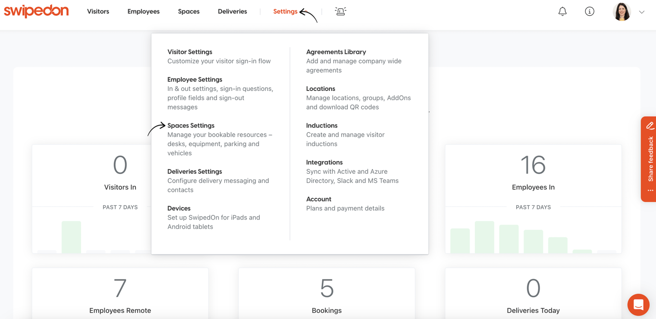Open Visitor Settings from the menu

pyautogui.click(x=190, y=51)
